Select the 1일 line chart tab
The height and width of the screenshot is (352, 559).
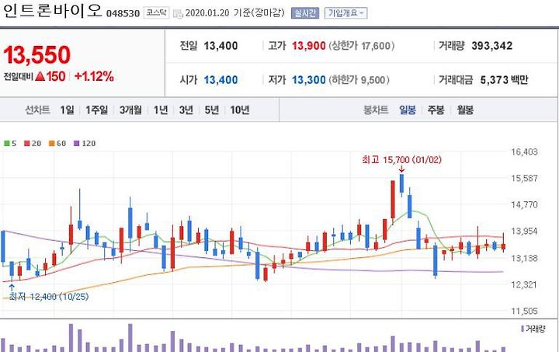(67, 110)
